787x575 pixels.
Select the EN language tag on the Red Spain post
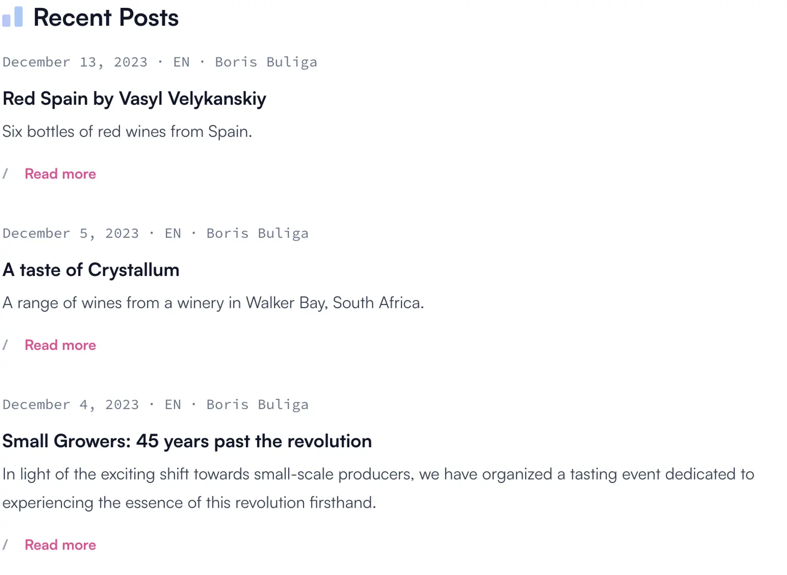pyautogui.click(x=181, y=62)
